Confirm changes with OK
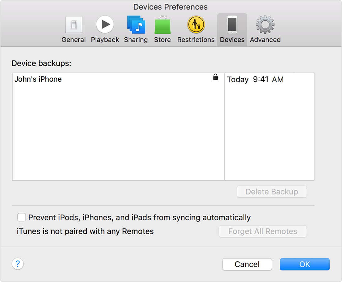This screenshot has height=282, width=342. 304,264
